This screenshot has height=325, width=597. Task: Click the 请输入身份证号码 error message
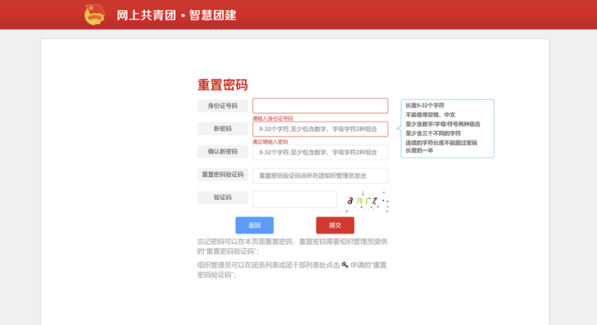coord(273,118)
